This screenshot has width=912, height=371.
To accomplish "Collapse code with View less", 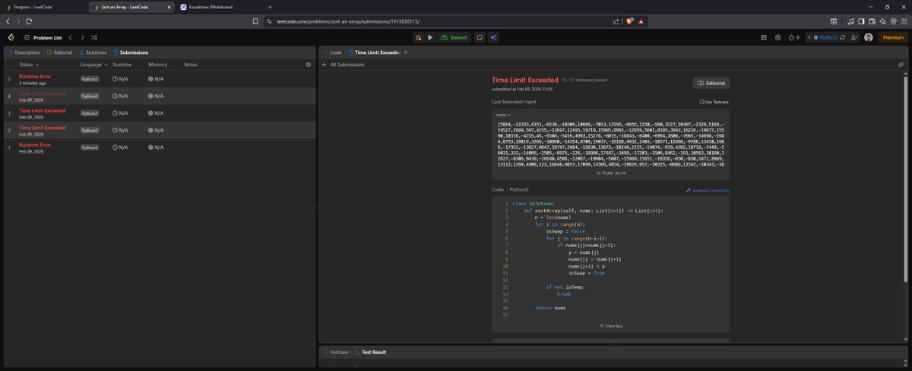I will (x=610, y=325).
